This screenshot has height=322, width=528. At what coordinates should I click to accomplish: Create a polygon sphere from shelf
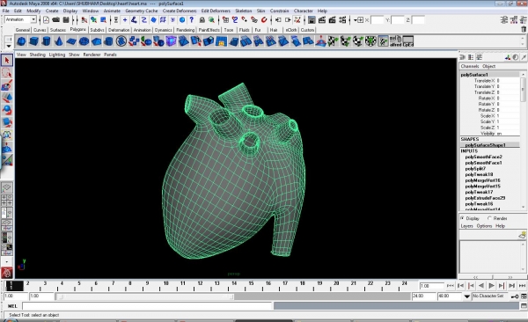coord(21,41)
